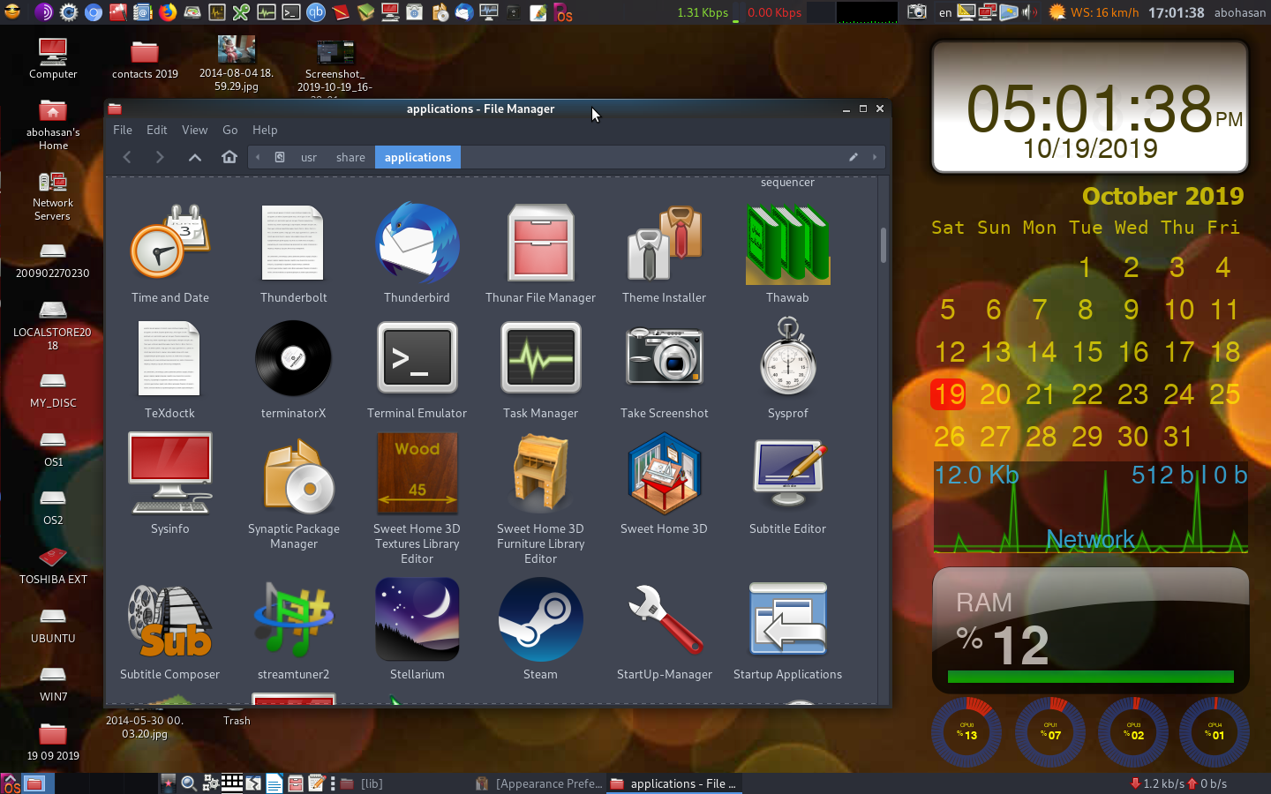Select the Sysinfo monitor icon
The height and width of the screenshot is (794, 1271).
point(170,473)
